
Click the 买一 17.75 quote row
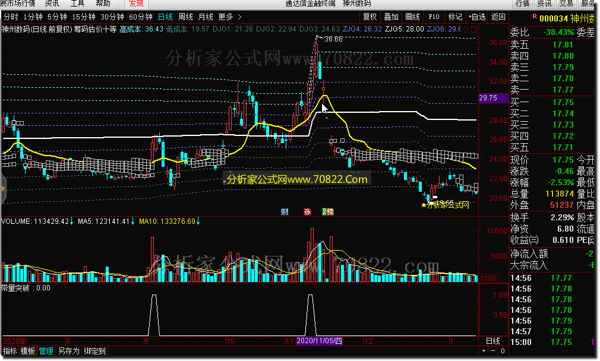coord(552,102)
